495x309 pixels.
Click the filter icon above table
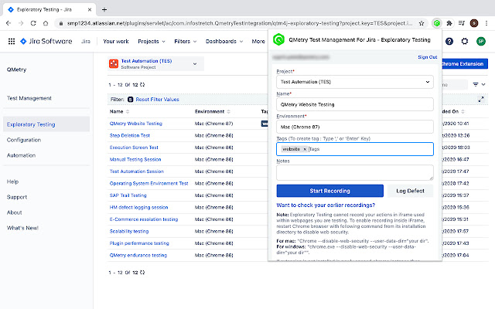[476, 84]
